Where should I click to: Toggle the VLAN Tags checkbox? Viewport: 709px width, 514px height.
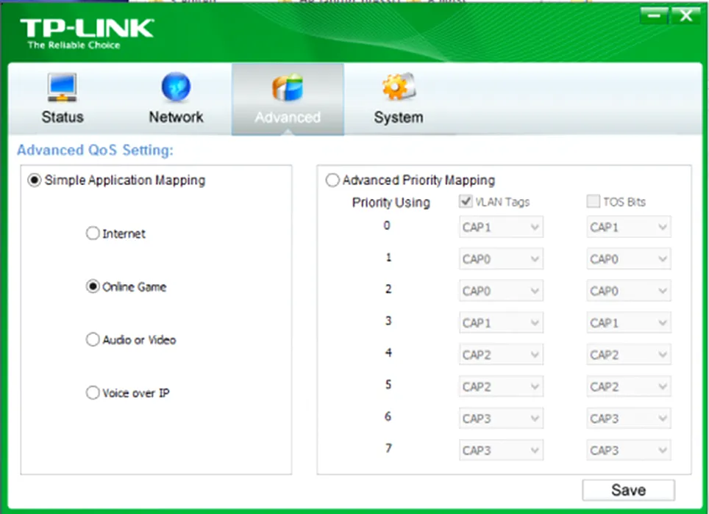[466, 202]
